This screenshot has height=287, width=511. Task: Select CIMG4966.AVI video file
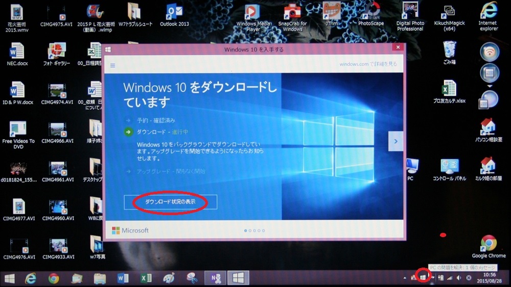pyautogui.click(x=57, y=133)
